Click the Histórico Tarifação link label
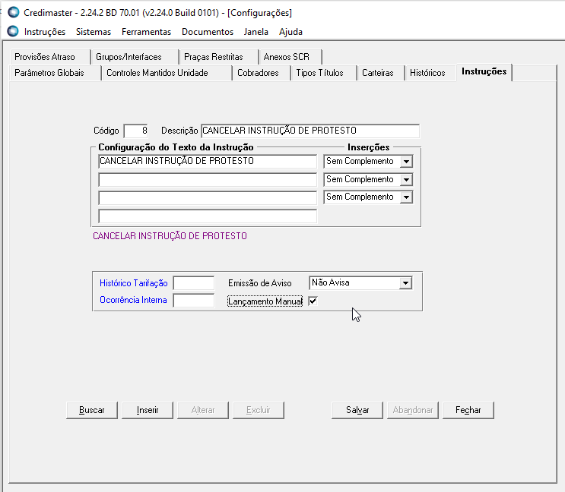 [x=134, y=283]
